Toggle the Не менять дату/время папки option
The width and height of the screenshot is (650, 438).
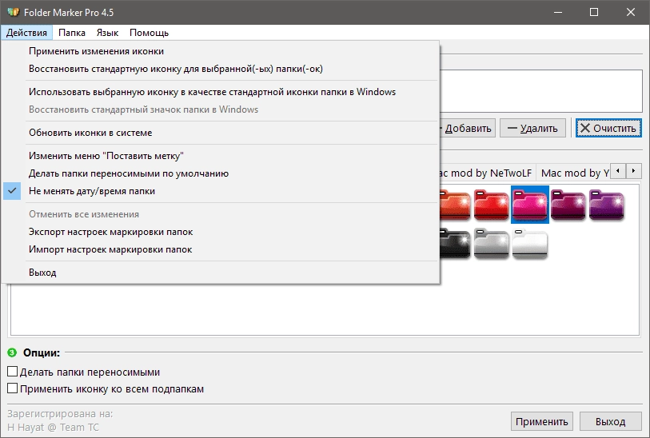pyautogui.click(x=220, y=191)
